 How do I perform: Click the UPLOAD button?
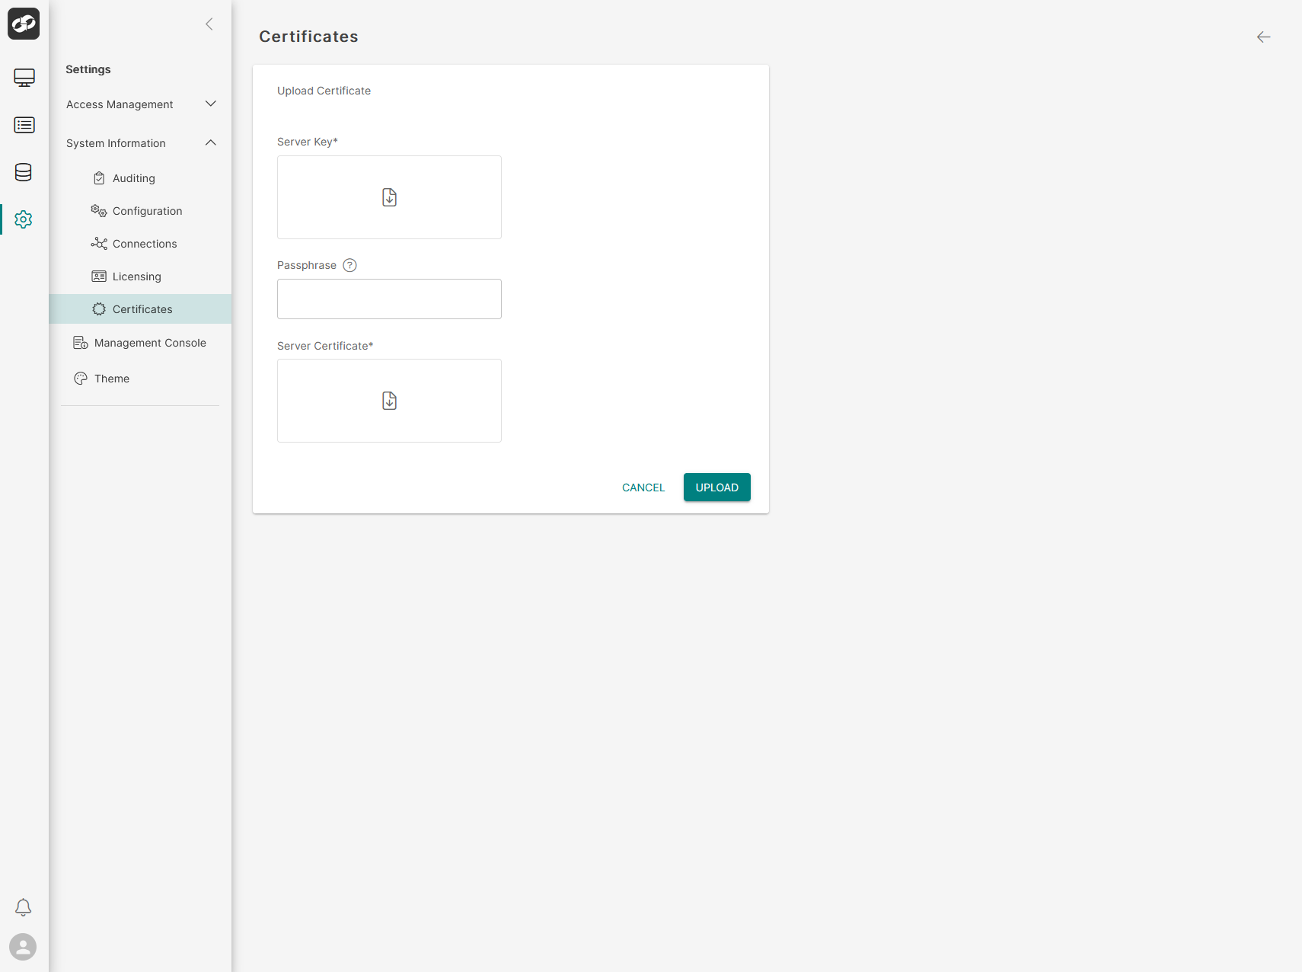pos(717,488)
